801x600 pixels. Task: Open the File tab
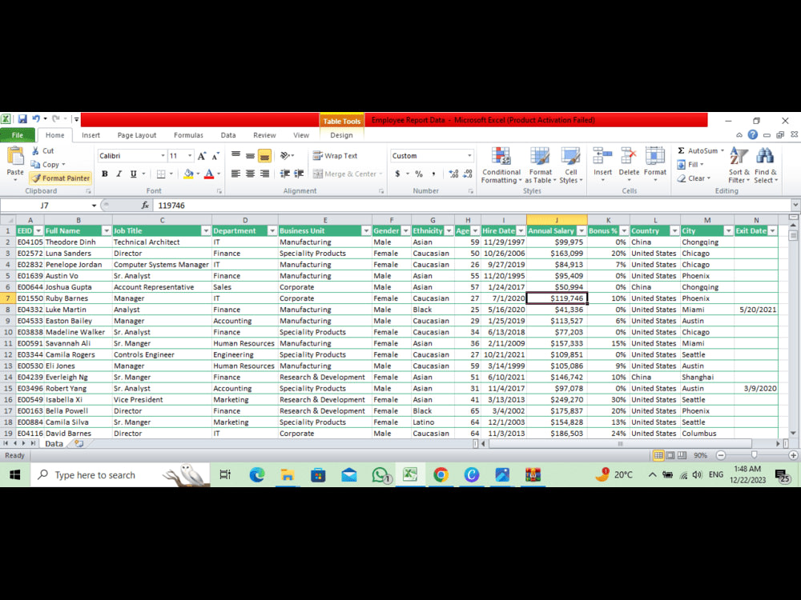point(18,135)
